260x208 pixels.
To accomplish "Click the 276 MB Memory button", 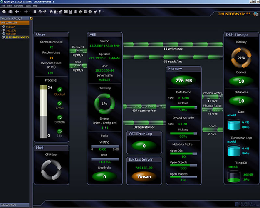I will [x=183, y=81].
